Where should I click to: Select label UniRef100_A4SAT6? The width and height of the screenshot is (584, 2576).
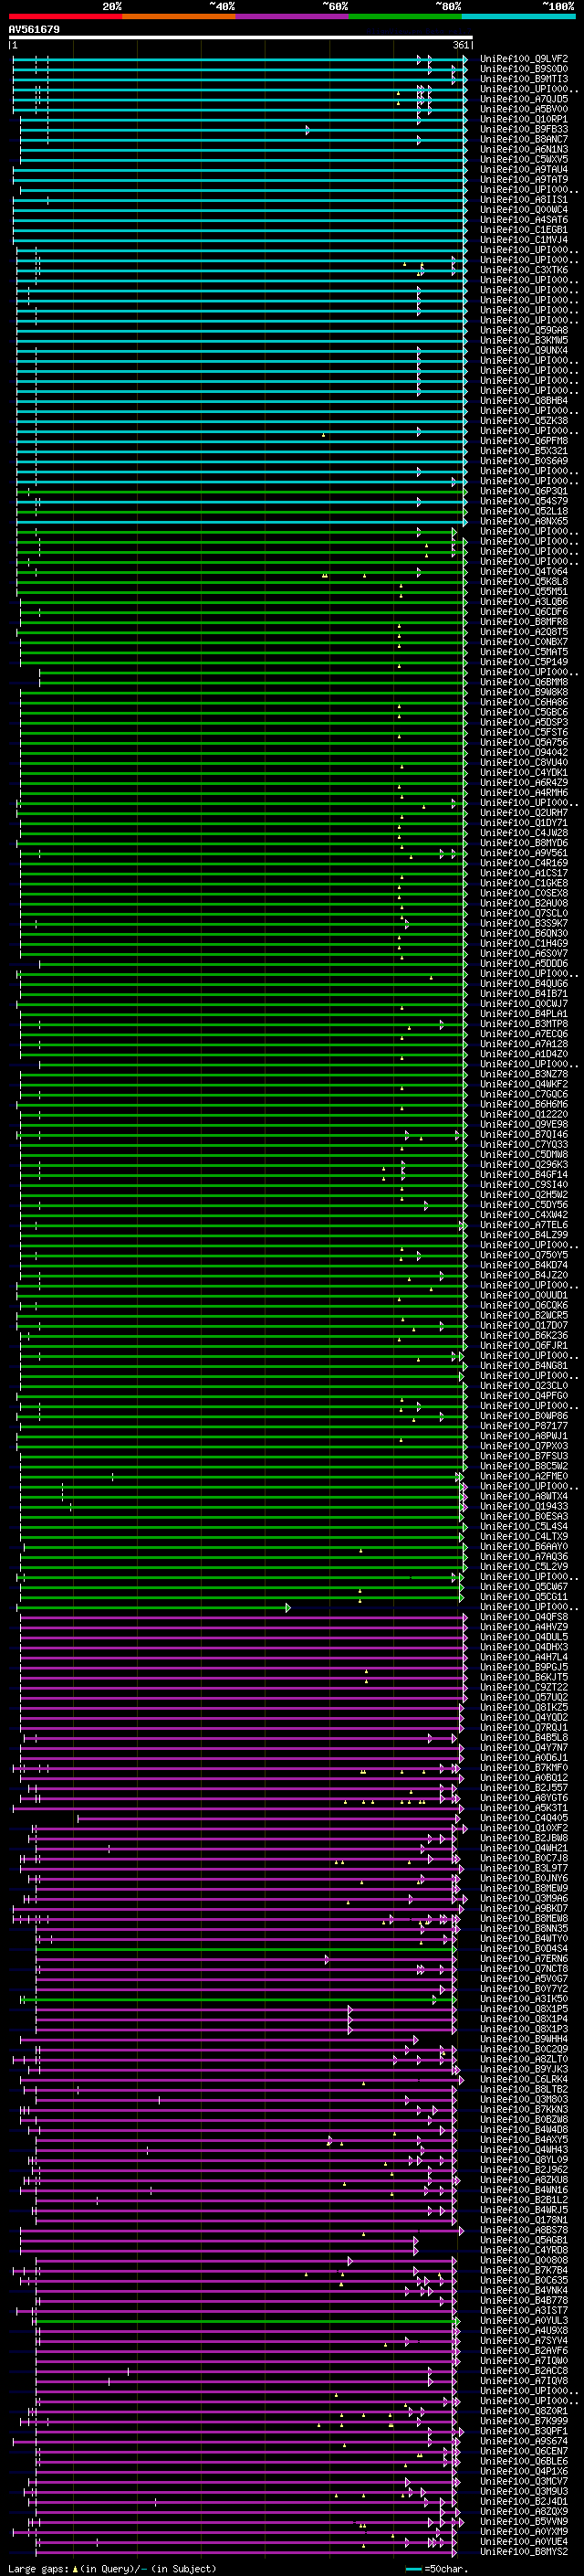pos(524,220)
